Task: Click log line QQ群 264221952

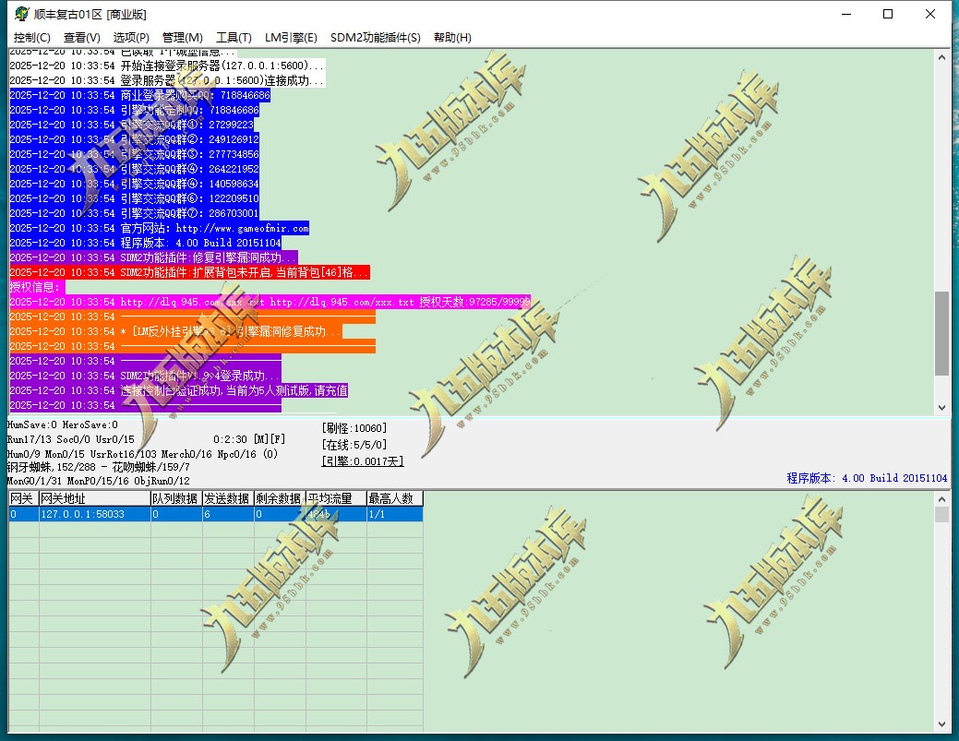Action: [x=134, y=169]
